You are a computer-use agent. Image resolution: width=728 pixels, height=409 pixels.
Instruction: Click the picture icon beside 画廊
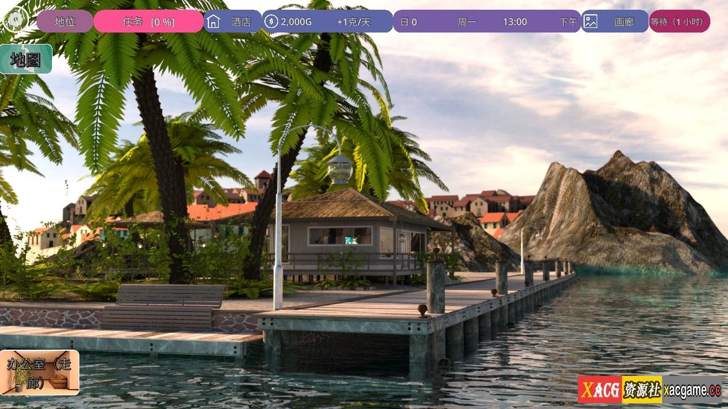click(590, 22)
